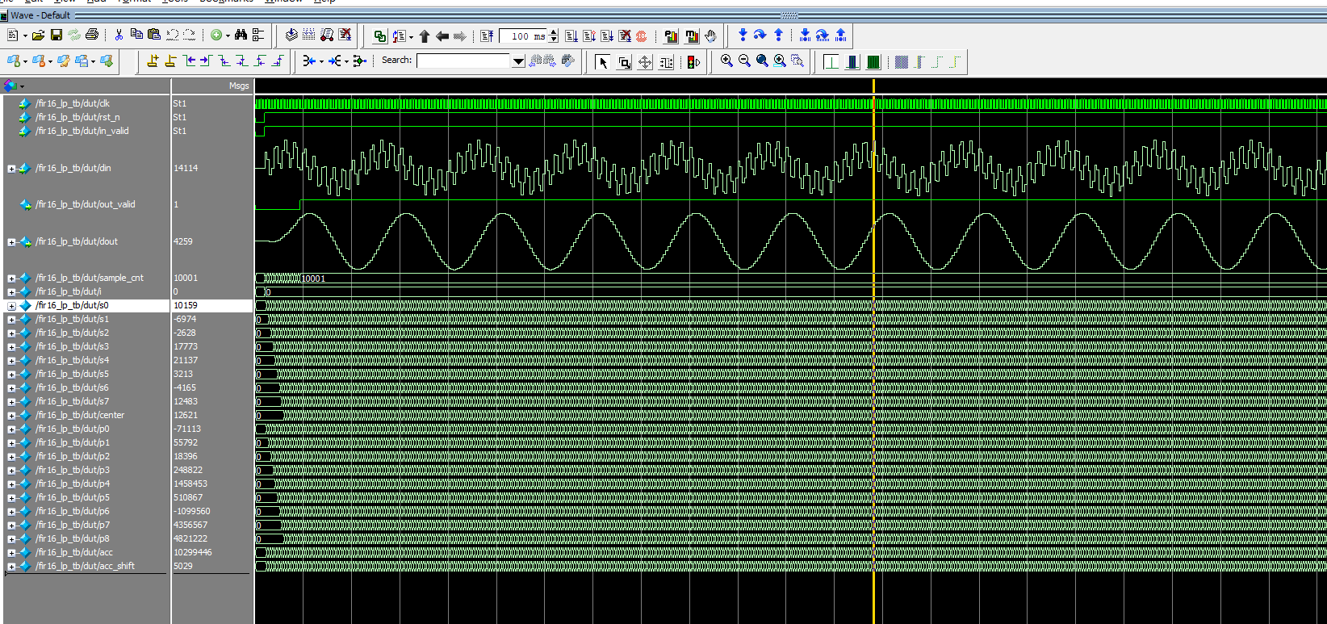Print the waveform with the printer icon
The width and height of the screenshot is (1327, 624).
pos(92,35)
